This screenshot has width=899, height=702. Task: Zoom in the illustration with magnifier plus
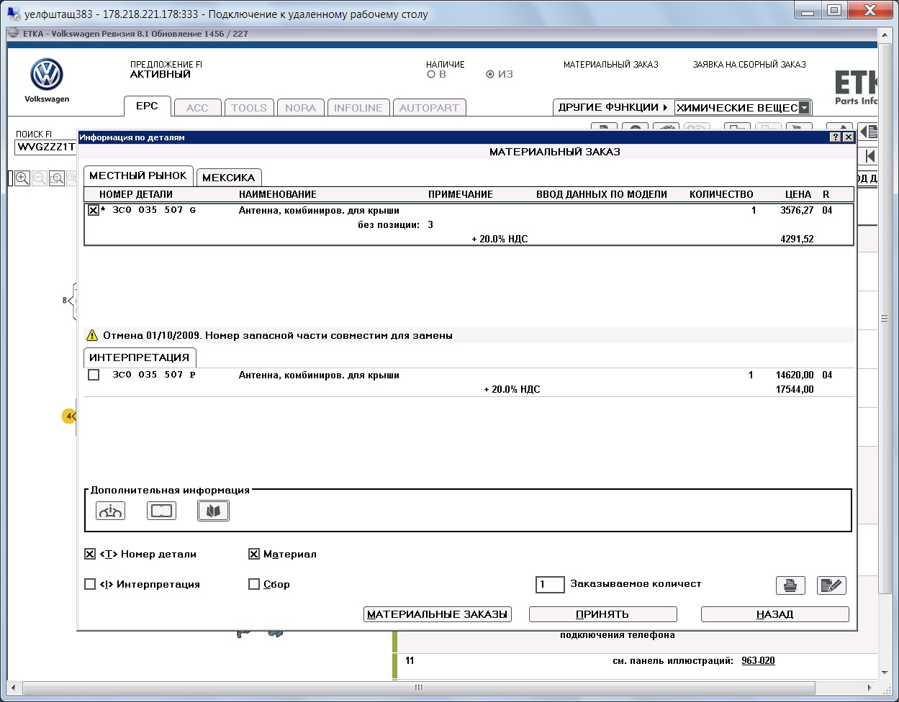(22, 178)
